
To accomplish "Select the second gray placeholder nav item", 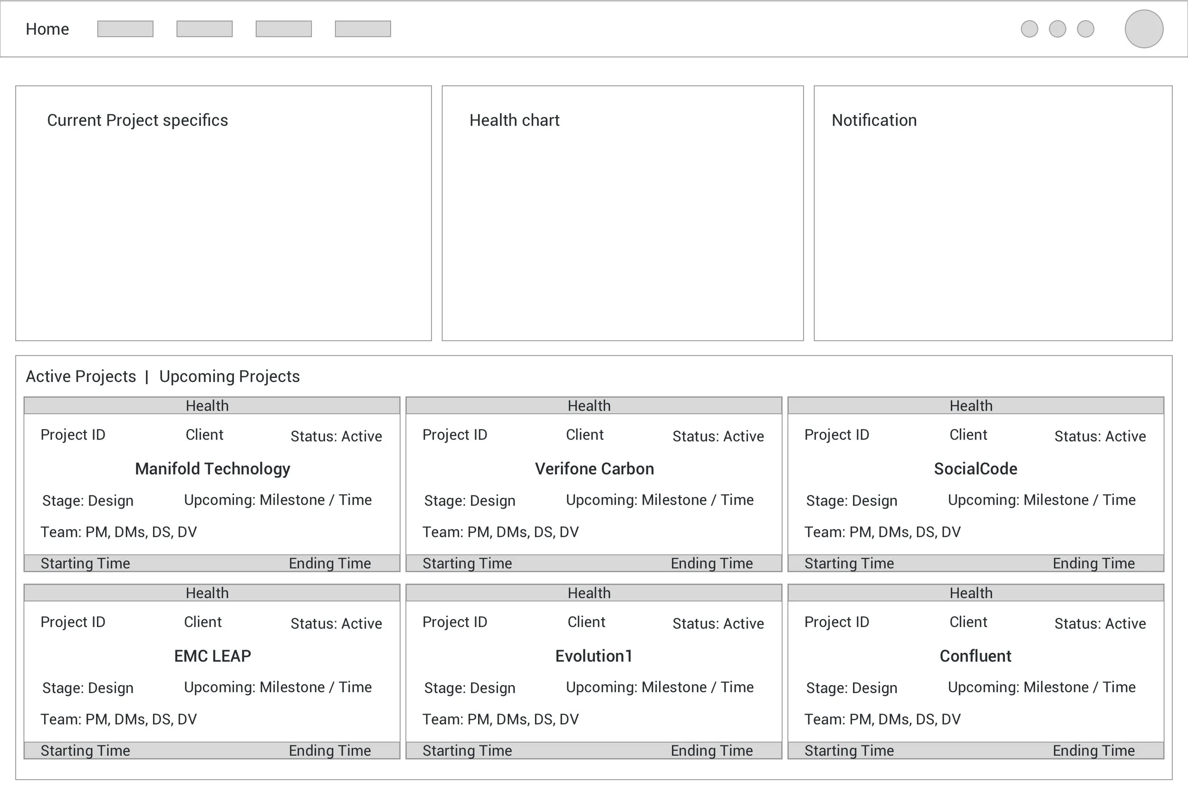I will (x=204, y=29).
